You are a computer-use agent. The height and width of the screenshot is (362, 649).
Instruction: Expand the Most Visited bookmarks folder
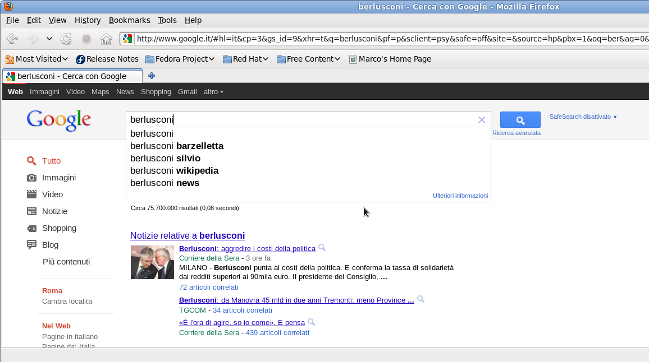pyautogui.click(x=37, y=59)
